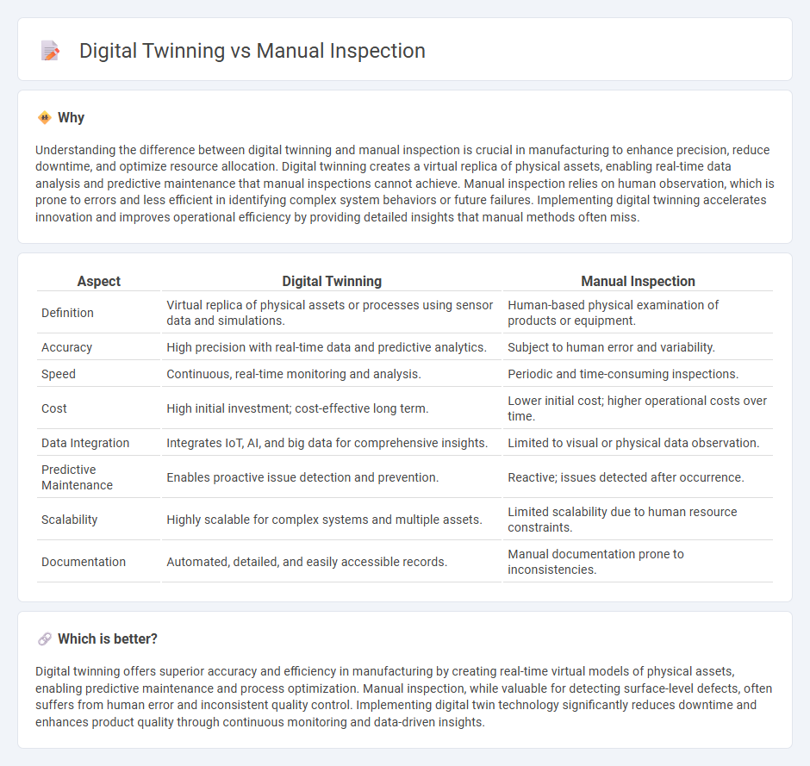This screenshot has width=810, height=766.
Task: Click the Why paragraph starting 'Understanding the difference'
Action: [404, 184]
